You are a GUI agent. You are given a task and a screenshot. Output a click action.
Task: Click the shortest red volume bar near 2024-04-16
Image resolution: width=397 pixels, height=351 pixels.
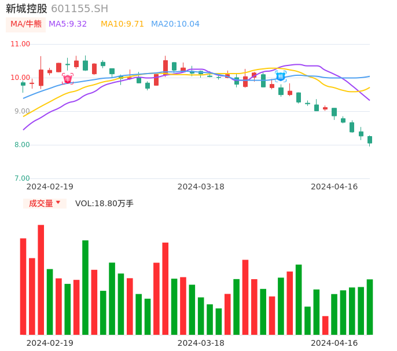(x=325, y=326)
